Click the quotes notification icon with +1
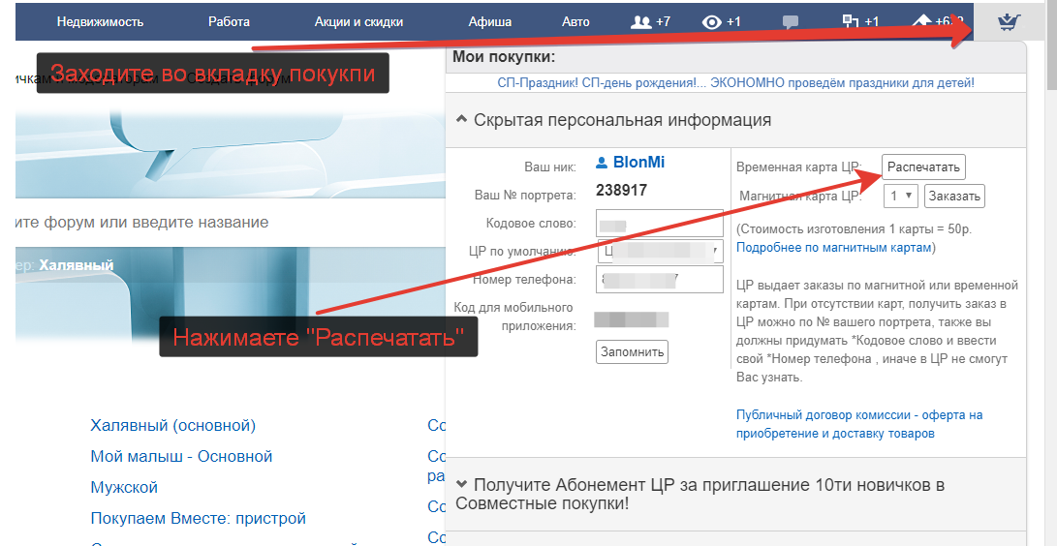The width and height of the screenshot is (1057, 546). [x=851, y=21]
